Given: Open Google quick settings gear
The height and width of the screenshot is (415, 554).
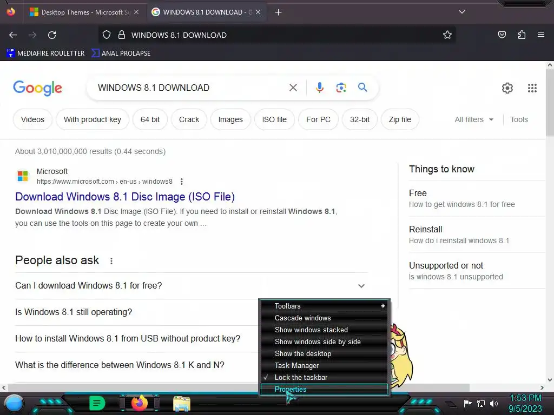Looking at the screenshot, I should [x=507, y=88].
